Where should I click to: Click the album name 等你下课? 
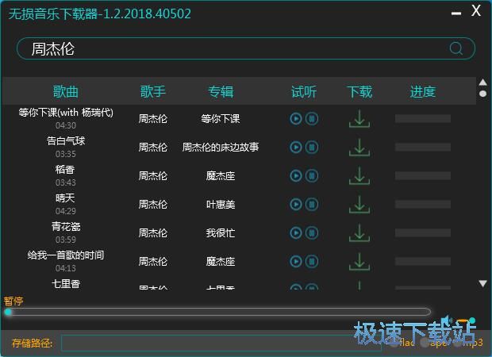pyautogui.click(x=221, y=118)
